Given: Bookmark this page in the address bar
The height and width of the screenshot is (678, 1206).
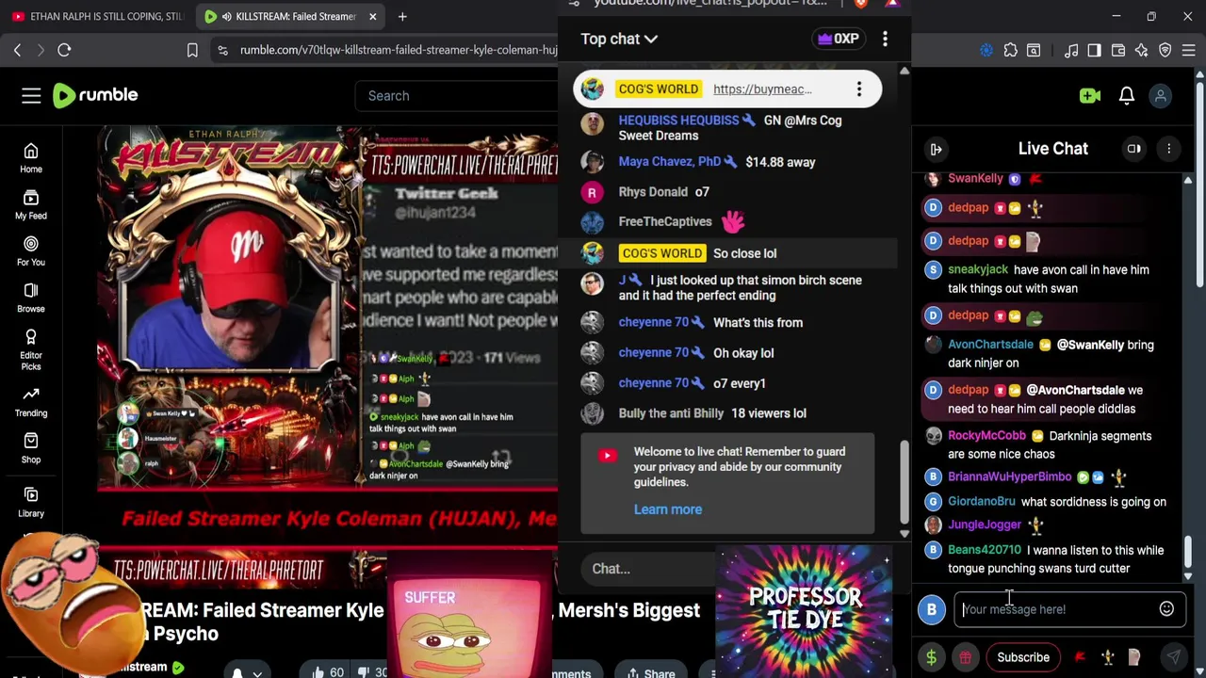Looking at the screenshot, I should 192,50.
